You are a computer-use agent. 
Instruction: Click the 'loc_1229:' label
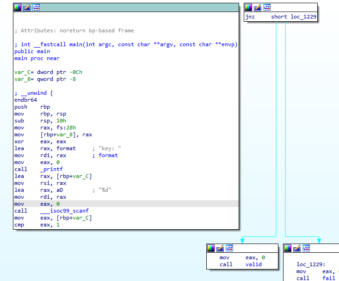[311, 264]
